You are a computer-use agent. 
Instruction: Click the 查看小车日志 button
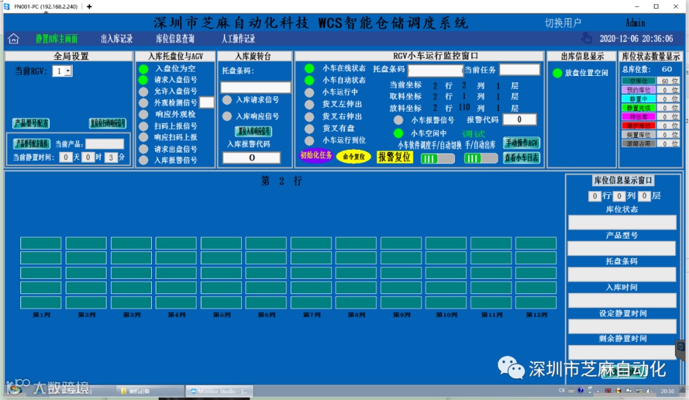pyautogui.click(x=522, y=158)
